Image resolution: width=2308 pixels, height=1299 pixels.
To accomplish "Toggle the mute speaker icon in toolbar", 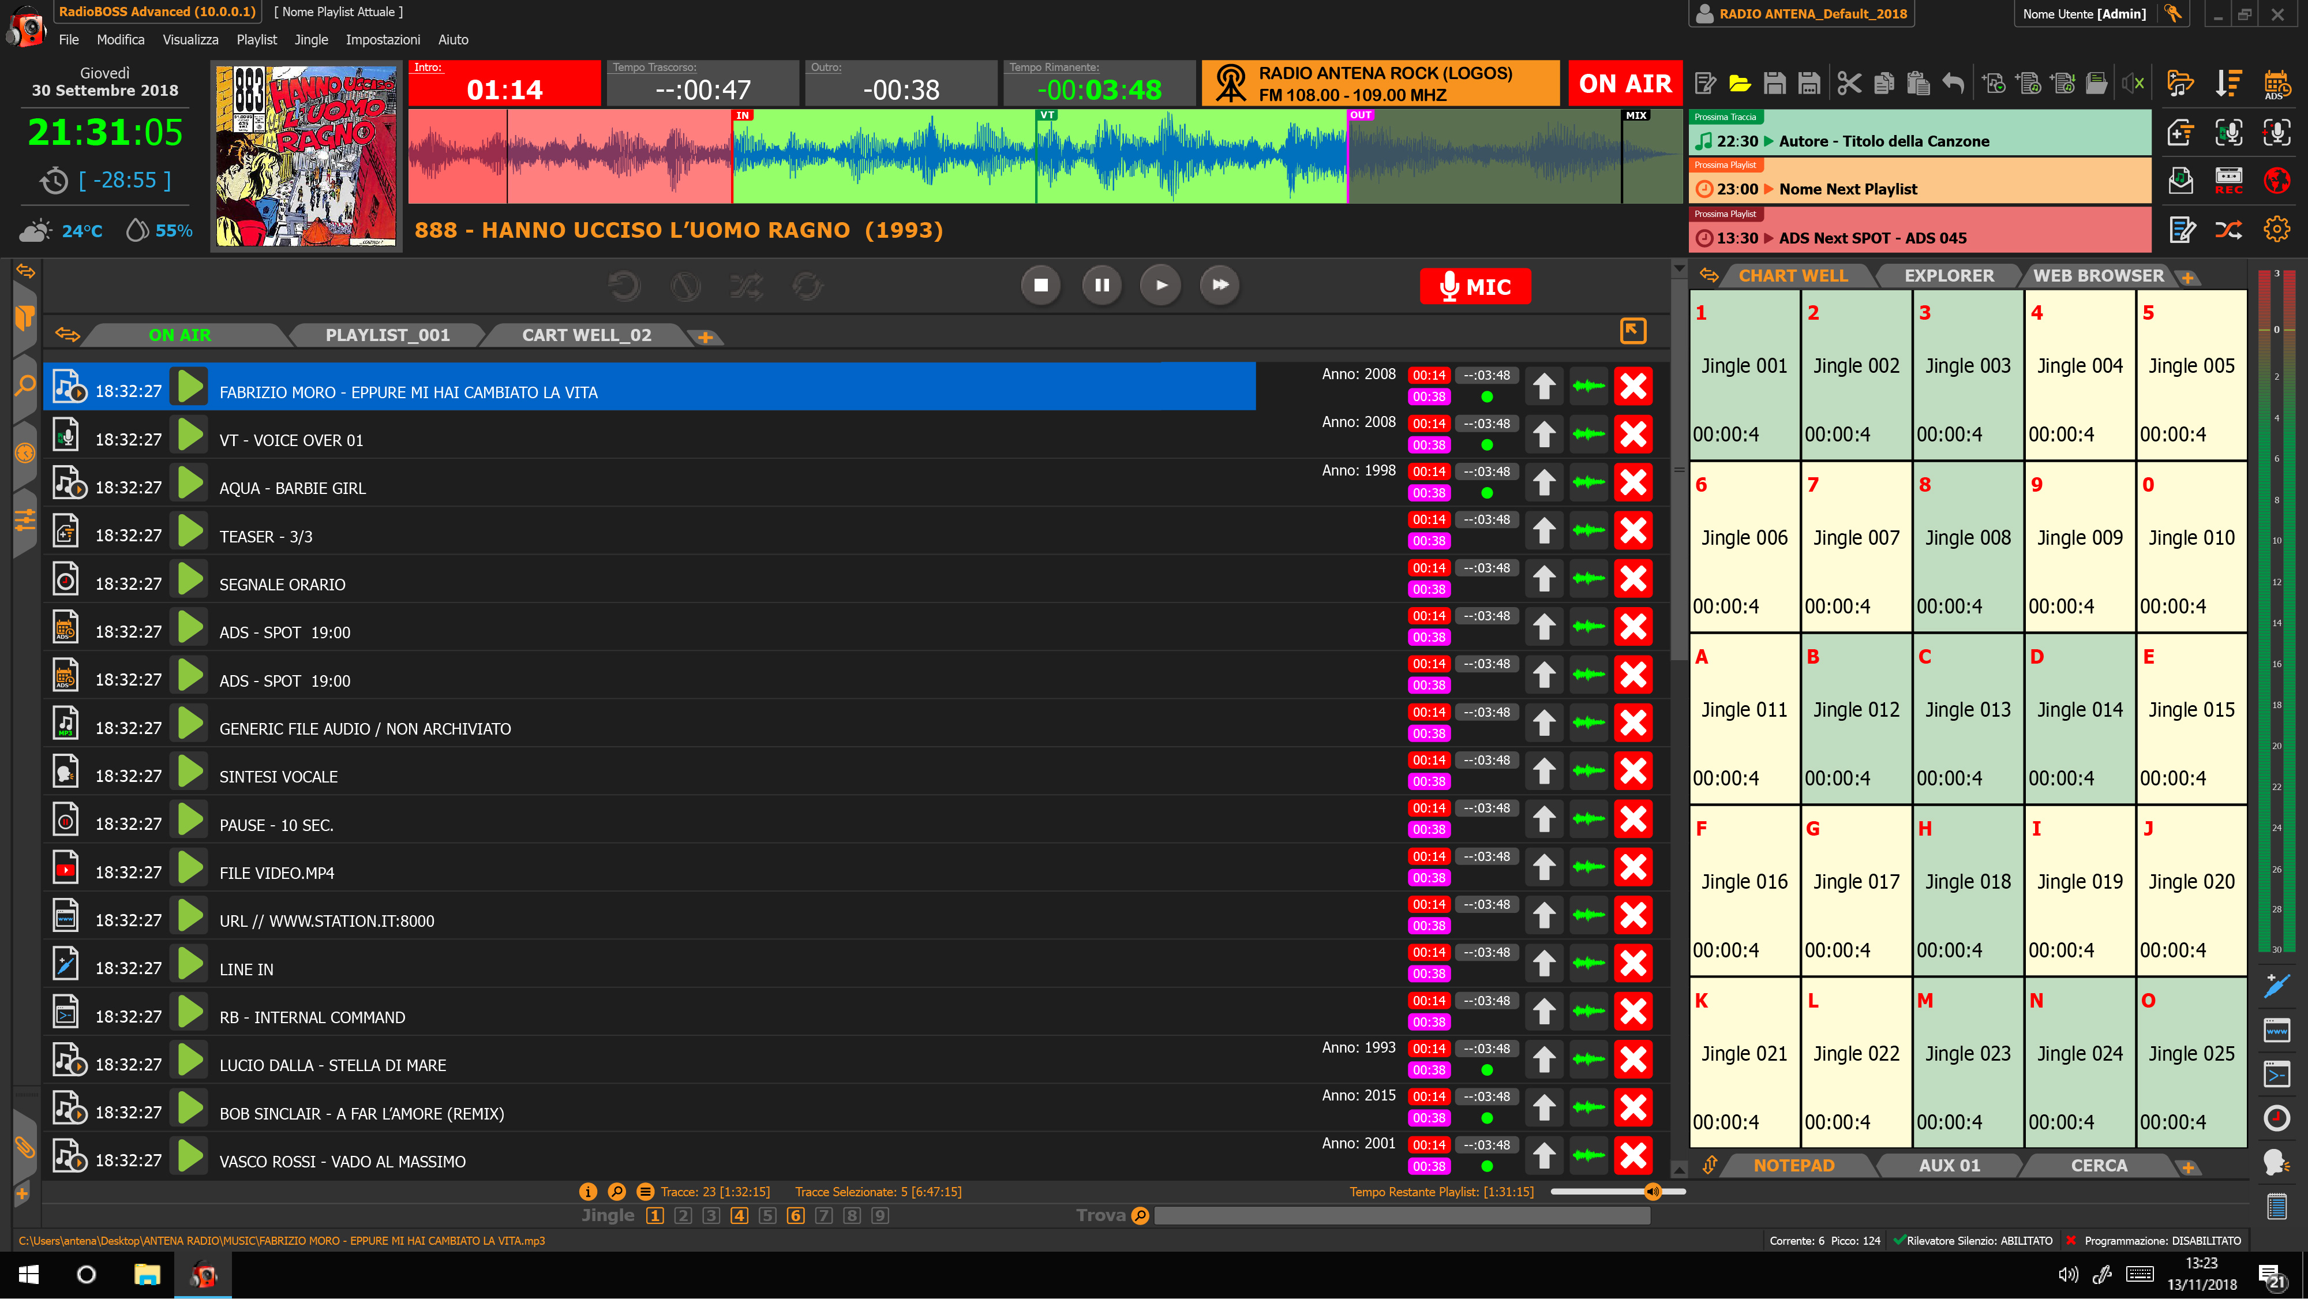I will coord(2133,83).
